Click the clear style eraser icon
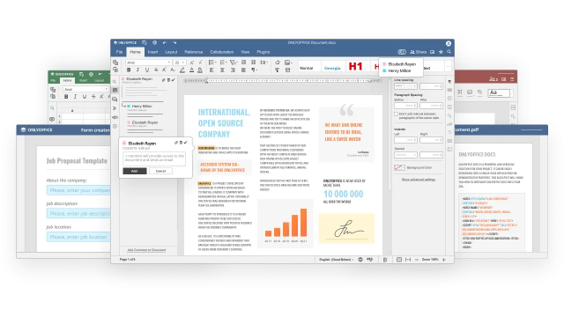 coord(278,63)
